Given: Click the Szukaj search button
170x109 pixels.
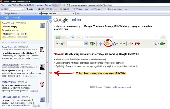Looking at the screenshot, I should [29, 9].
